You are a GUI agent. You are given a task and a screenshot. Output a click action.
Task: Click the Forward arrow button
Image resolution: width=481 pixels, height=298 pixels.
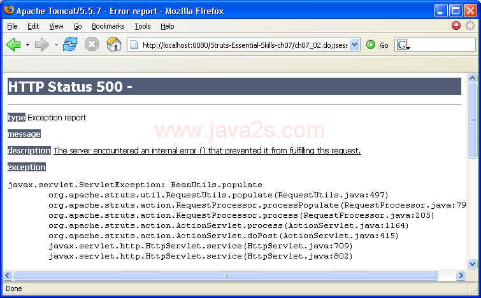tap(41, 45)
